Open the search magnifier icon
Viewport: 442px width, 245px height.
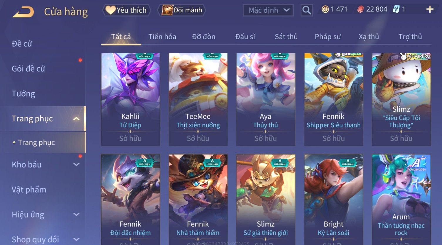307,10
